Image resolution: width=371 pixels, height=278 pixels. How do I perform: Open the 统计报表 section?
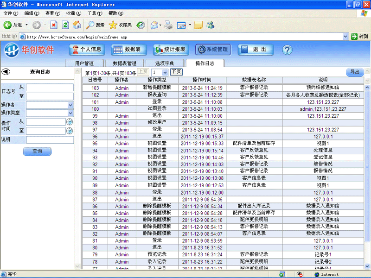pos(171,50)
